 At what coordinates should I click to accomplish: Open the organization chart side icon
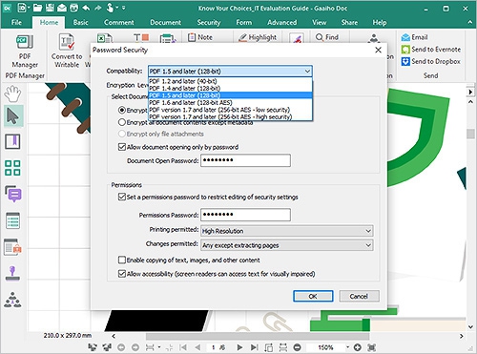(x=12, y=300)
